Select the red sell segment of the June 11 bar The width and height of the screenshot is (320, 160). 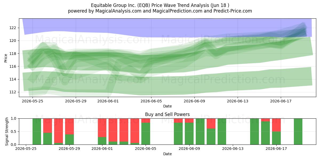[x=211, y=123]
